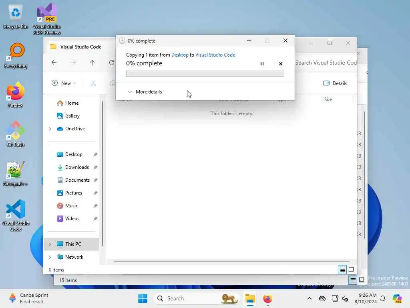
Task: Go back in File Explorer
Action: pos(54,62)
